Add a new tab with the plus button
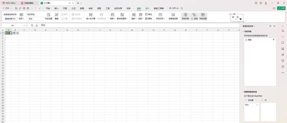Screen dimensions: 287x123 pyautogui.click(x=78, y=3)
